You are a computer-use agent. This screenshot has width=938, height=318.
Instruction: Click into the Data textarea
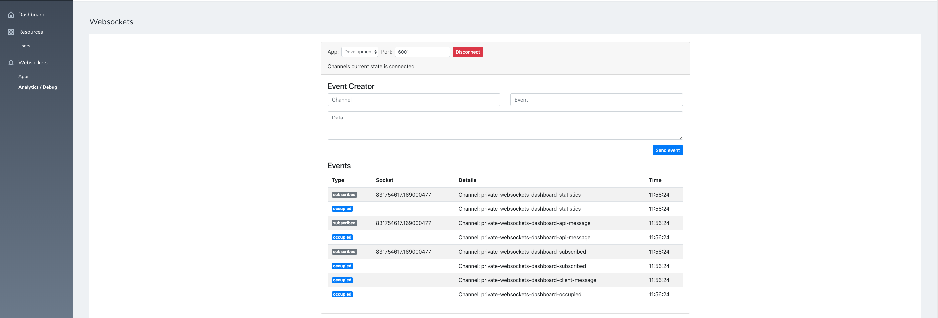click(x=505, y=125)
